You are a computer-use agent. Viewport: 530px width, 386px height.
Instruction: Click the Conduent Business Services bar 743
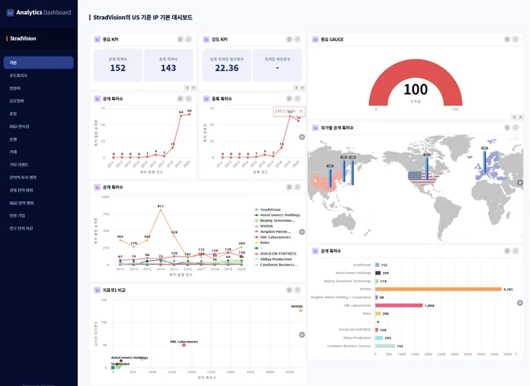(x=385, y=346)
